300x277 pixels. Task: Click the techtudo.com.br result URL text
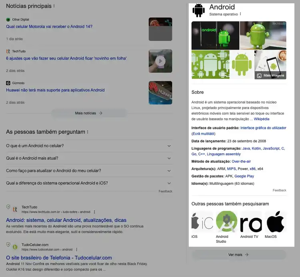[56, 212]
